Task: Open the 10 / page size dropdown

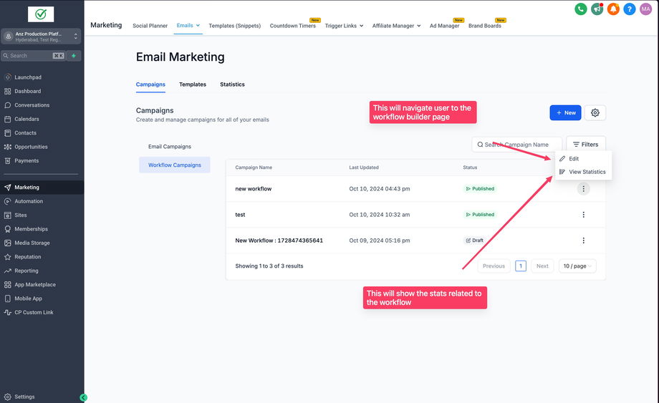Action: pyautogui.click(x=577, y=266)
